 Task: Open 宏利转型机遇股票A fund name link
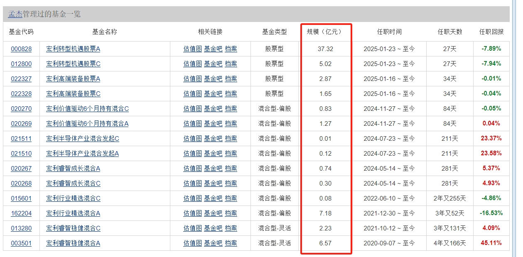(73, 49)
